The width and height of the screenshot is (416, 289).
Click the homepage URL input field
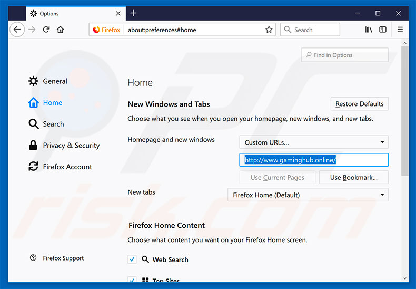click(314, 160)
